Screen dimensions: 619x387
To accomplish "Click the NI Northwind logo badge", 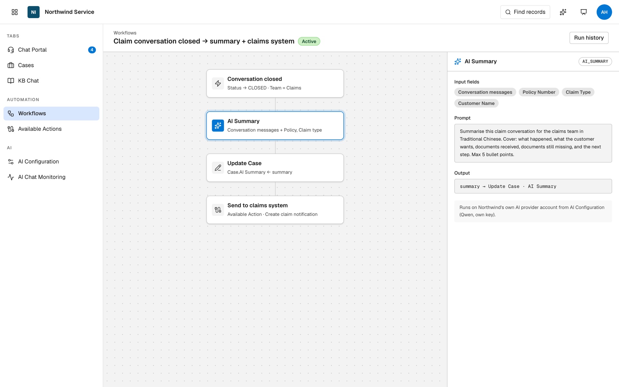I will [34, 12].
